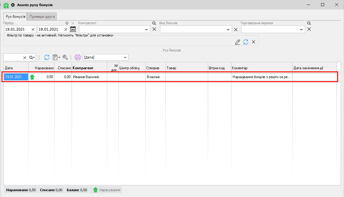This screenshot has width=344, height=197.
Task: Click the period settings gear icon
Action: coord(67,23)
